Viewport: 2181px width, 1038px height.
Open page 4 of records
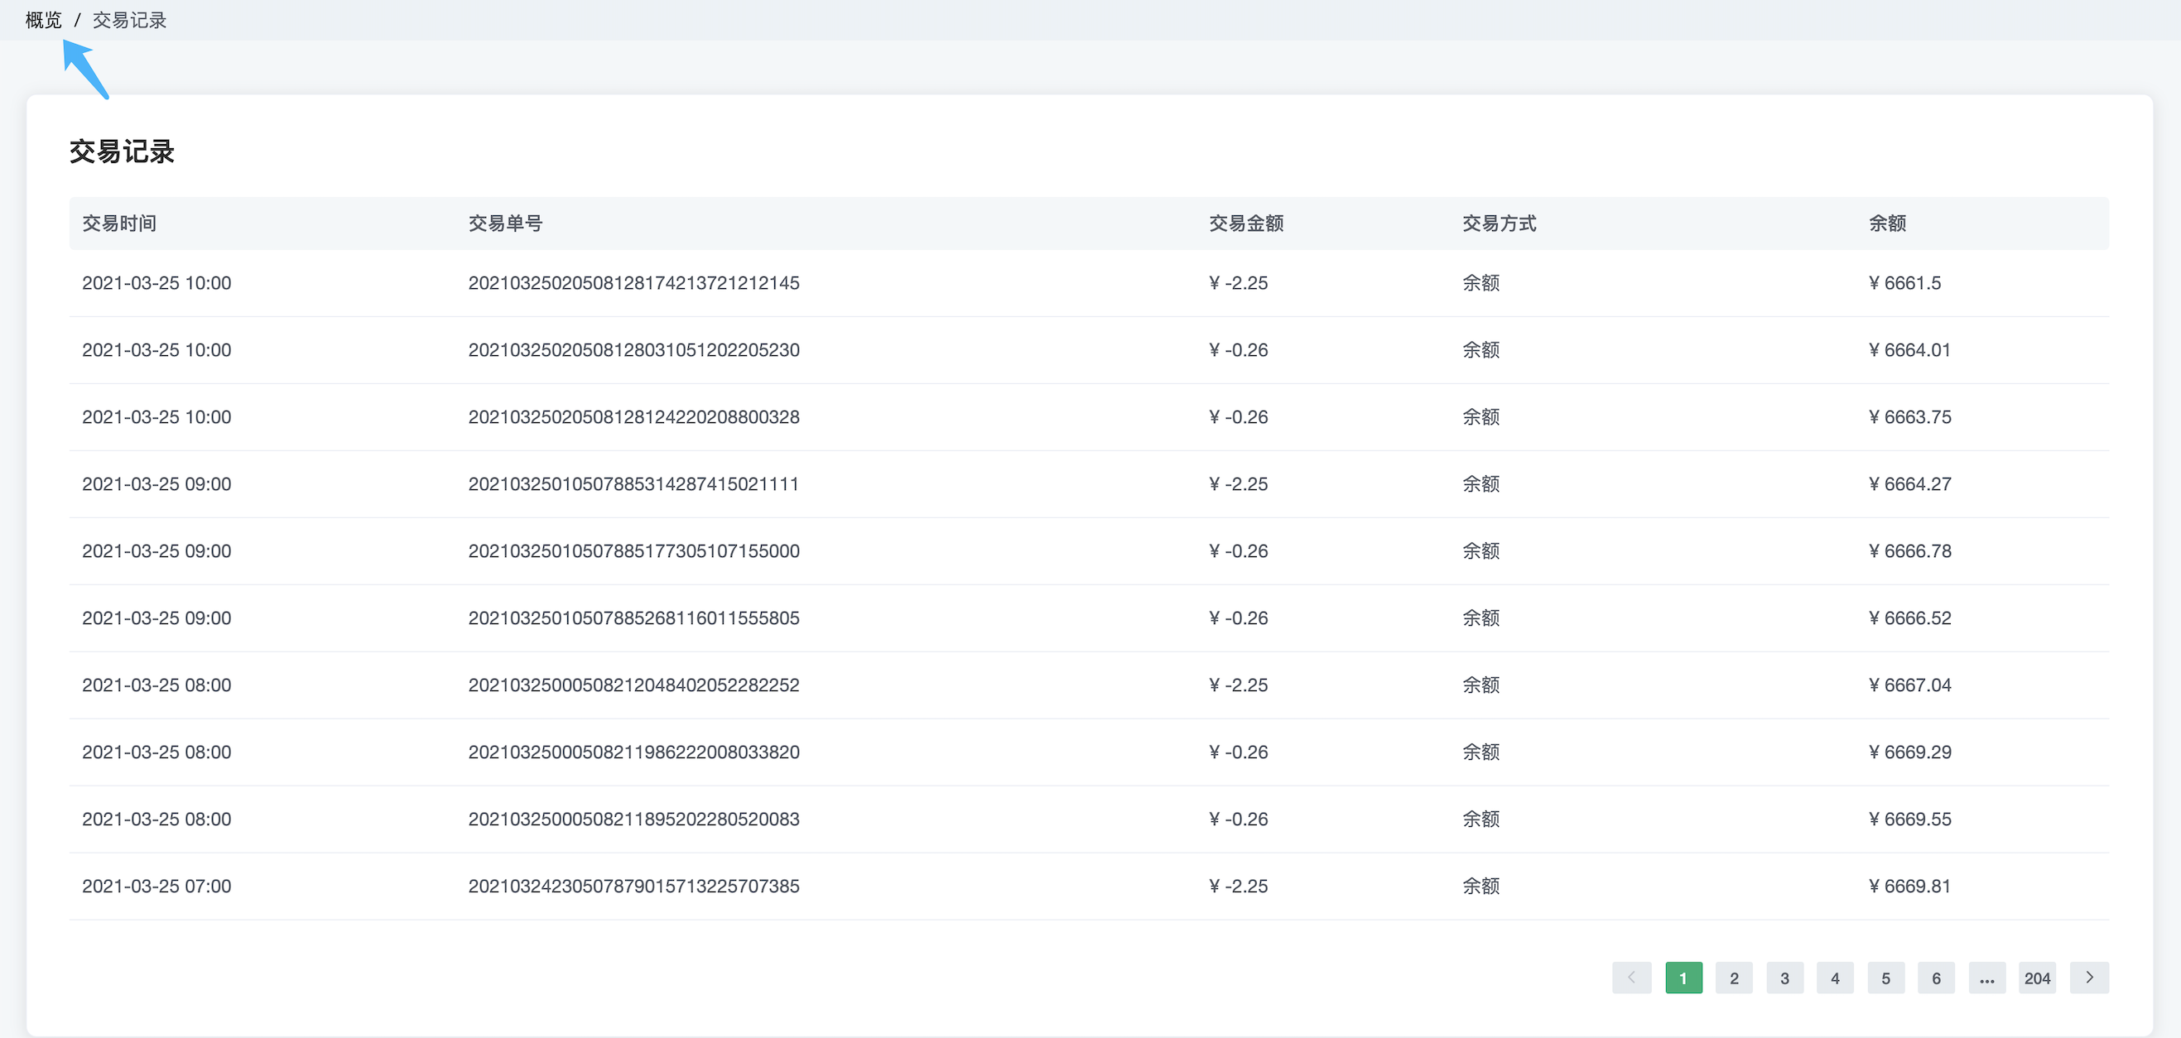(1835, 978)
